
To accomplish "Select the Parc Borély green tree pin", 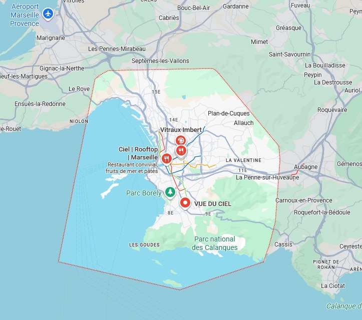I will tap(170, 192).
